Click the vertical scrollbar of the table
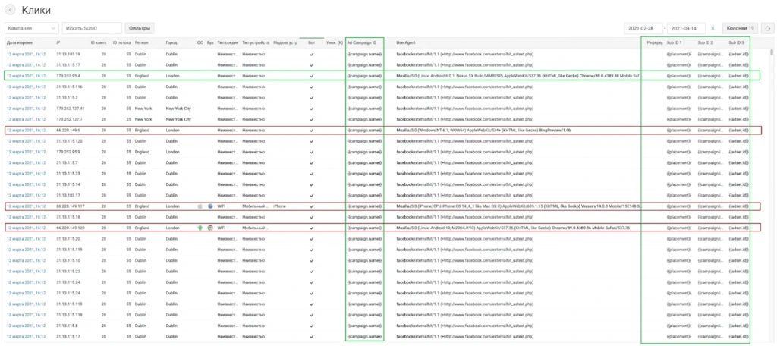The width and height of the screenshot is (777, 346). point(771,194)
